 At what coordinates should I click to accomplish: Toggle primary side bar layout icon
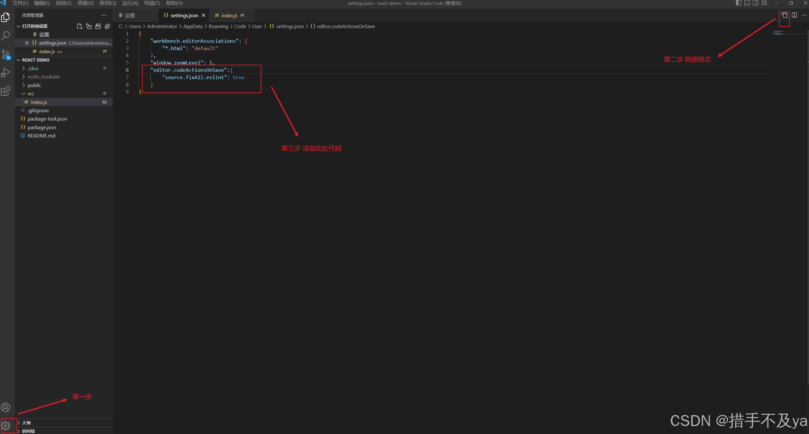pyautogui.click(x=738, y=3)
